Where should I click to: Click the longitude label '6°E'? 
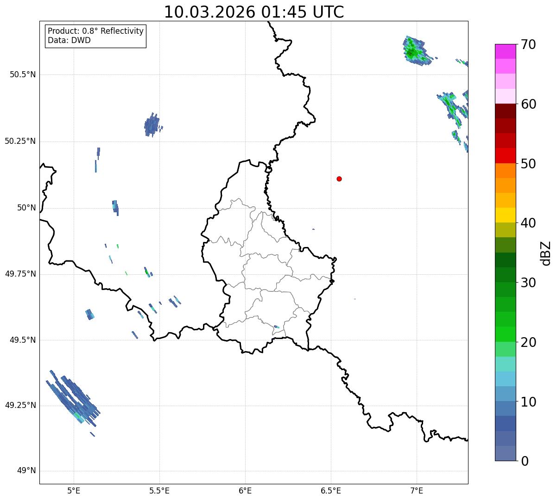245,490
